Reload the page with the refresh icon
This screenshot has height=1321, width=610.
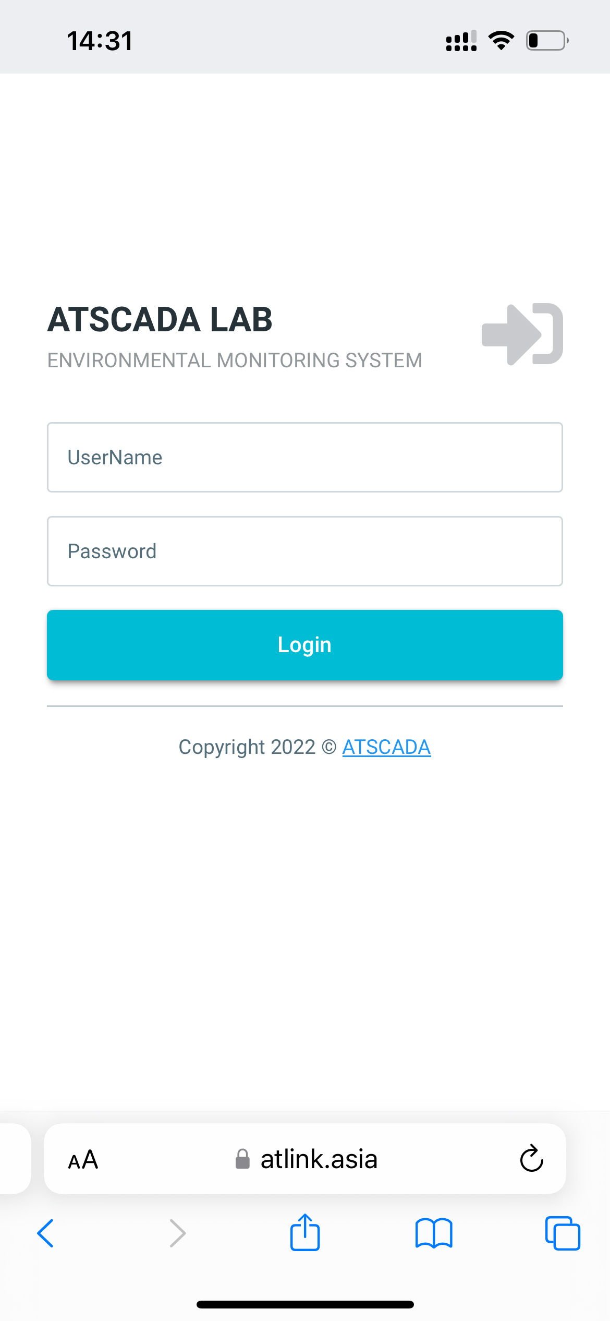(531, 1159)
